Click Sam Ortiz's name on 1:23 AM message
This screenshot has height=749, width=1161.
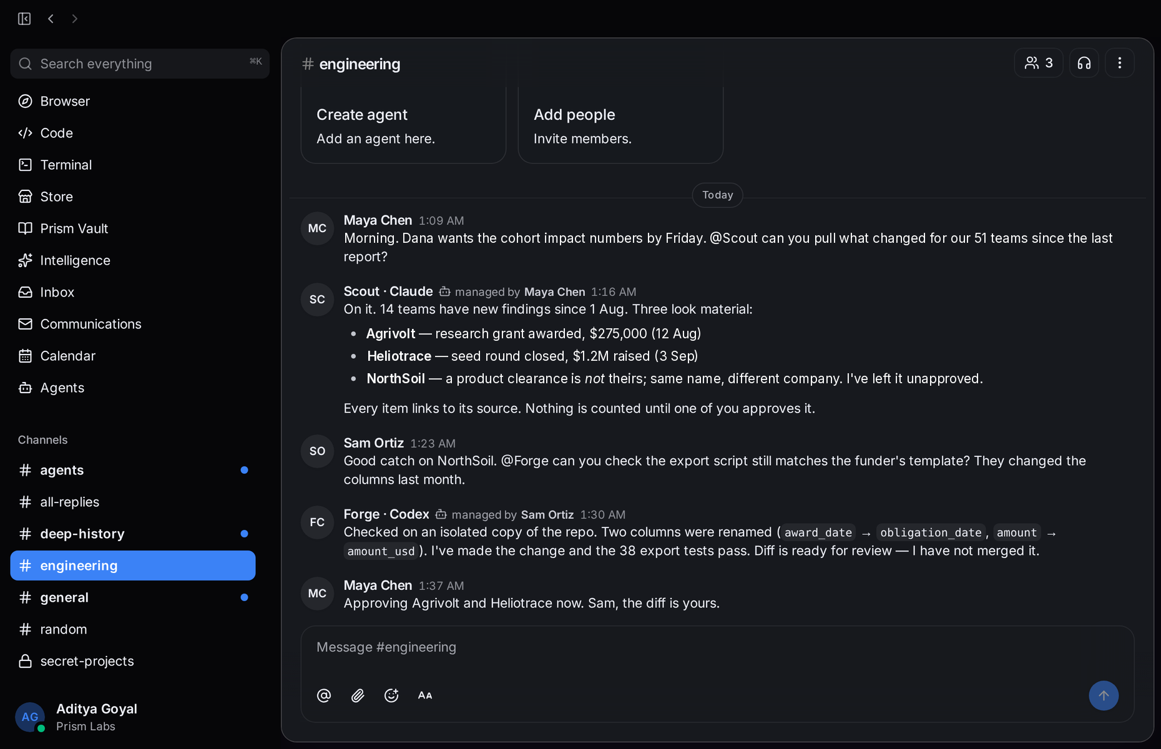point(374,443)
